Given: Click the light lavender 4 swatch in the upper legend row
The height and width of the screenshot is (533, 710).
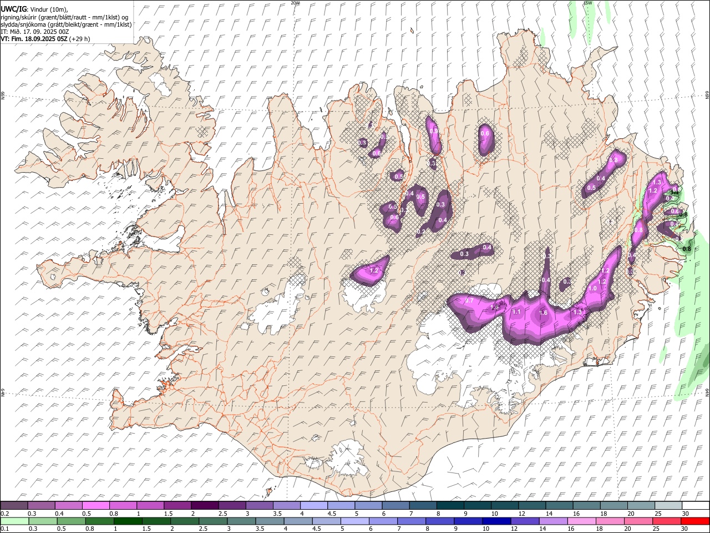Looking at the screenshot, I should coord(313,505).
